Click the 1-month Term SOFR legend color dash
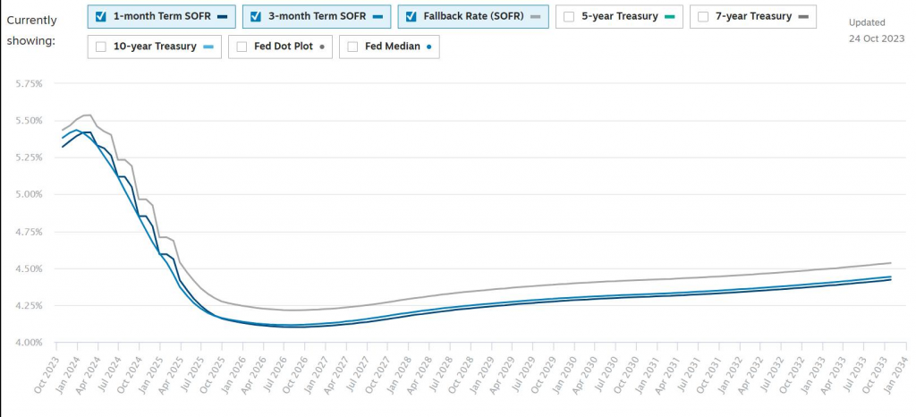The image size is (916, 417). click(x=221, y=16)
